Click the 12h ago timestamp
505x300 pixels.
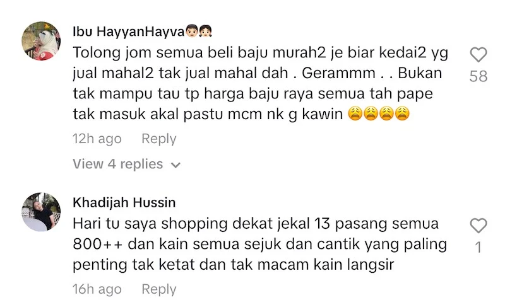(x=97, y=139)
